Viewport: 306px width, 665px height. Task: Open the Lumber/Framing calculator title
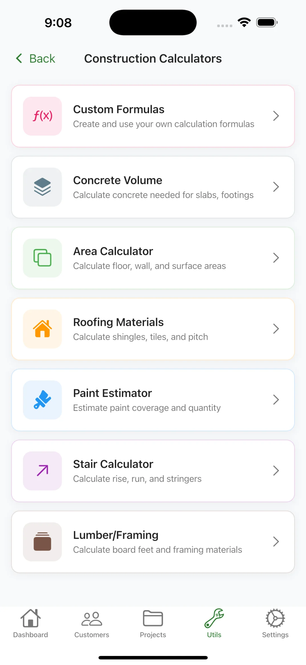coord(116,535)
